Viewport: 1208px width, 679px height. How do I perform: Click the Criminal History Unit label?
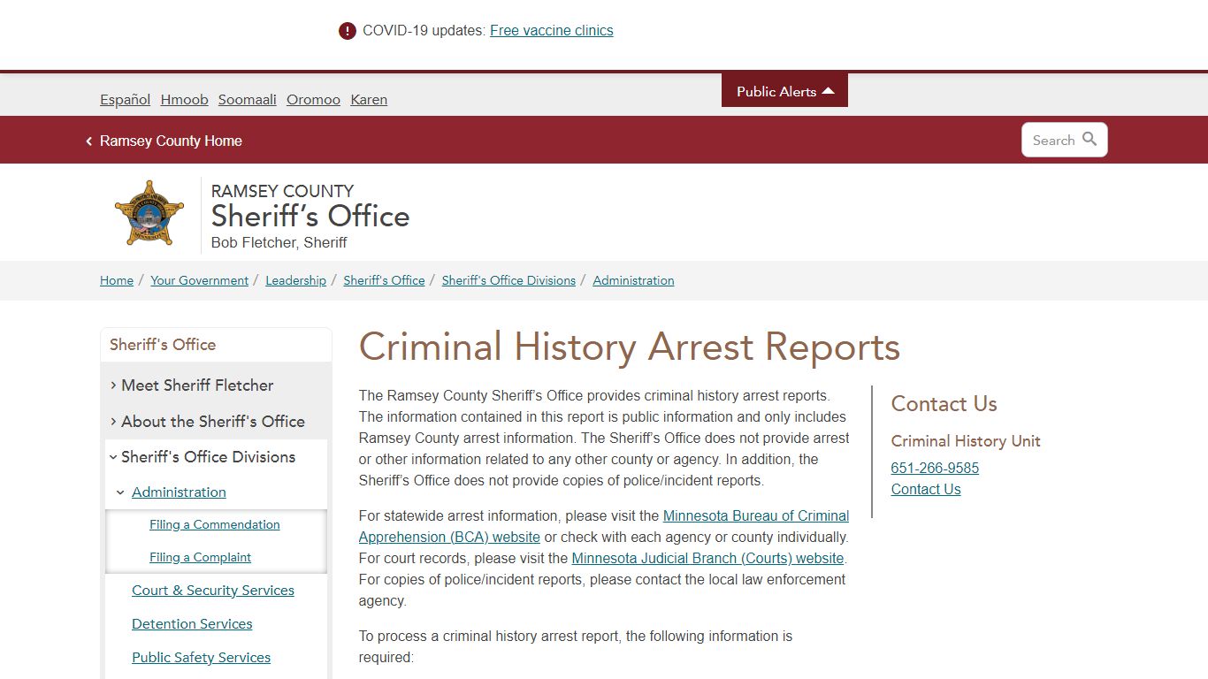point(966,441)
